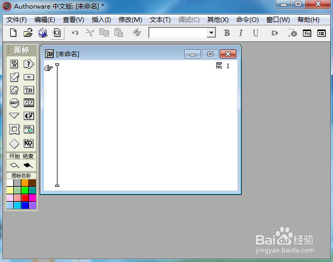The height and width of the screenshot is (262, 333).
Task: Choose the dark blue icon color swatch
Action: pos(25,205)
